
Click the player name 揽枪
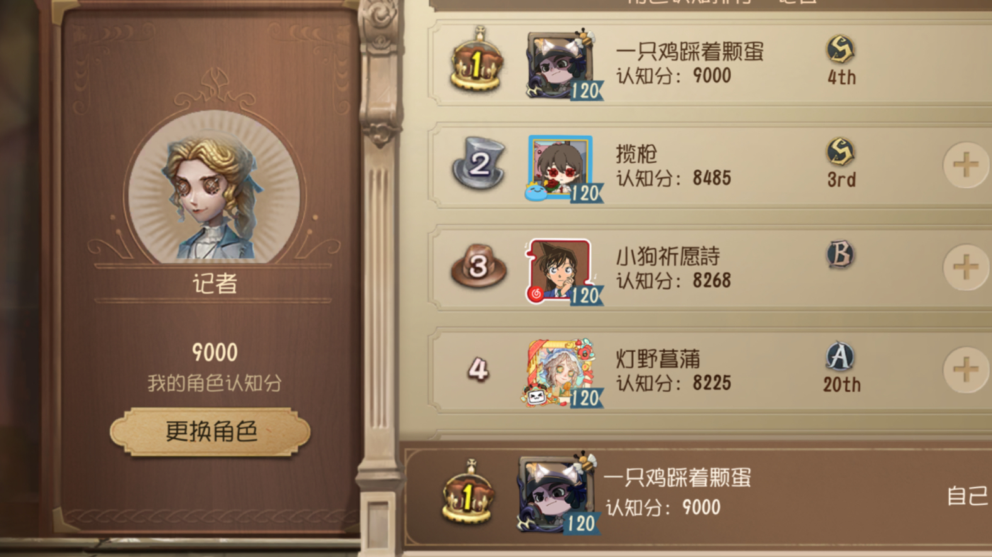pyautogui.click(x=636, y=154)
